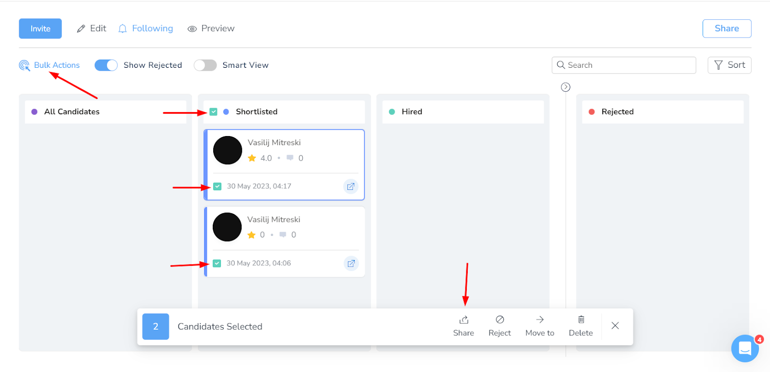The width and height of the screenshot is (770, 372).
Task: Expand the panel using circled chevron arrow
Action: click(x=565, y=87)
